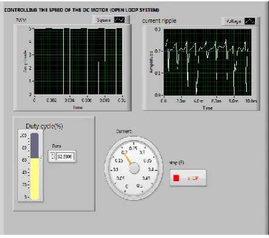
Task: Click the Current gauge needle hub
Action: 134,168
